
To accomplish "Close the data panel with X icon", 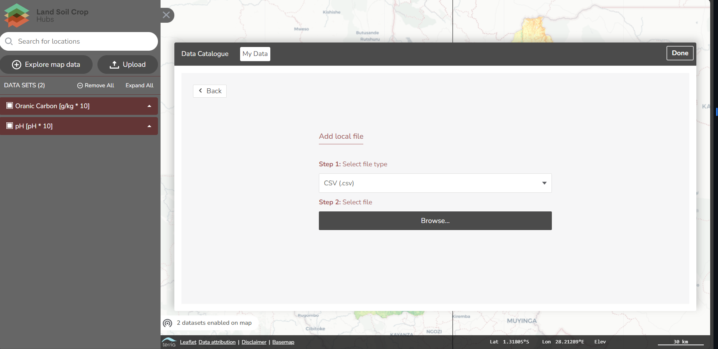I will 167,15.
